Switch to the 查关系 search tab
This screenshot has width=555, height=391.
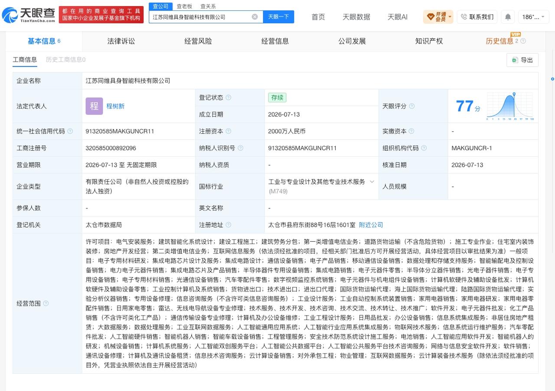[x=208, y=6]
